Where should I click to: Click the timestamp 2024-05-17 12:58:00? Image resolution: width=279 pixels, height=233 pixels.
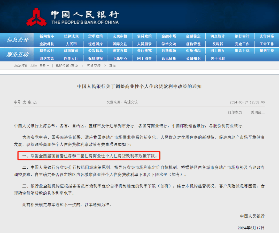[247, 102]
